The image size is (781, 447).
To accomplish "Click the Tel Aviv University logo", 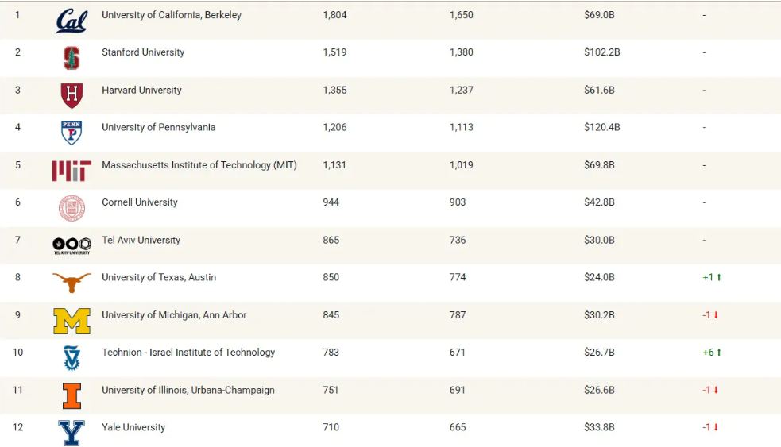I will tap(72, 245).
